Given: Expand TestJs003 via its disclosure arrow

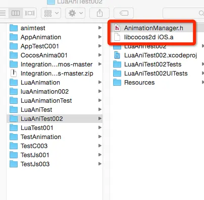Looking at the screenshot, I should [100, 164].
